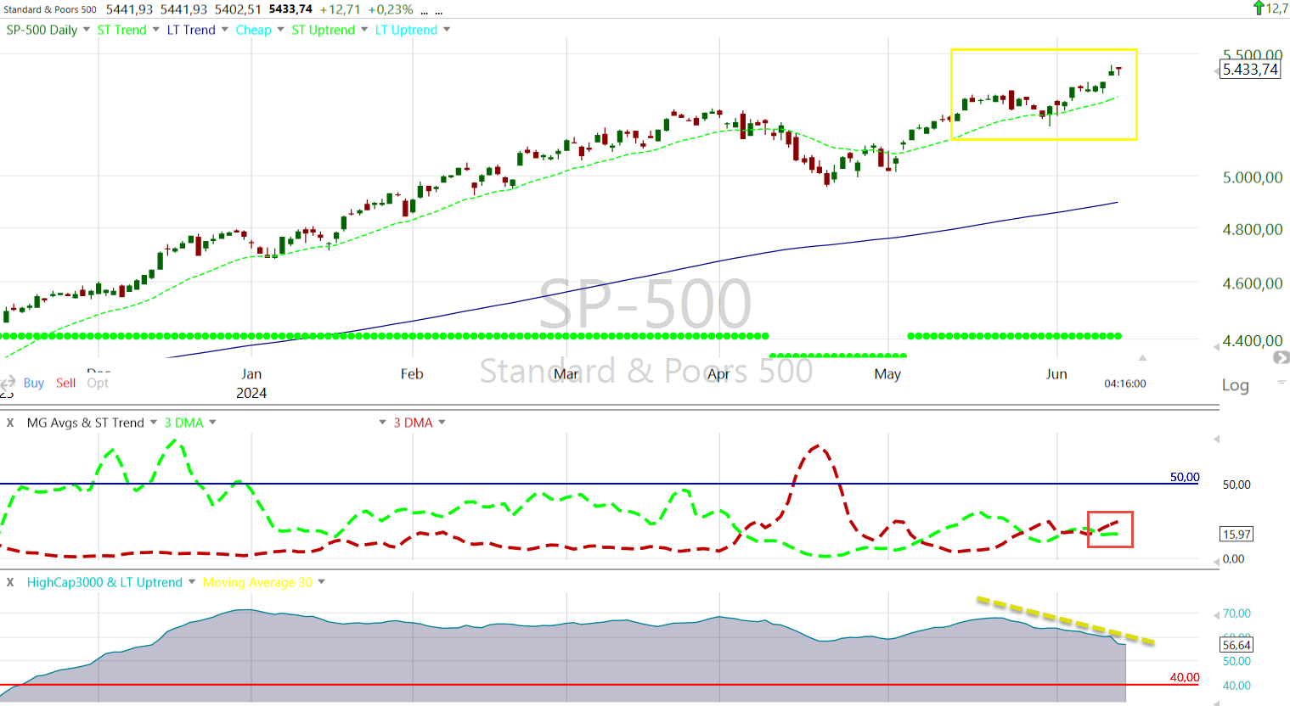The width and height of the screenshot is (1290, 706).
Task: Click the Feb label on time axis
Action: tap(412, 374)
